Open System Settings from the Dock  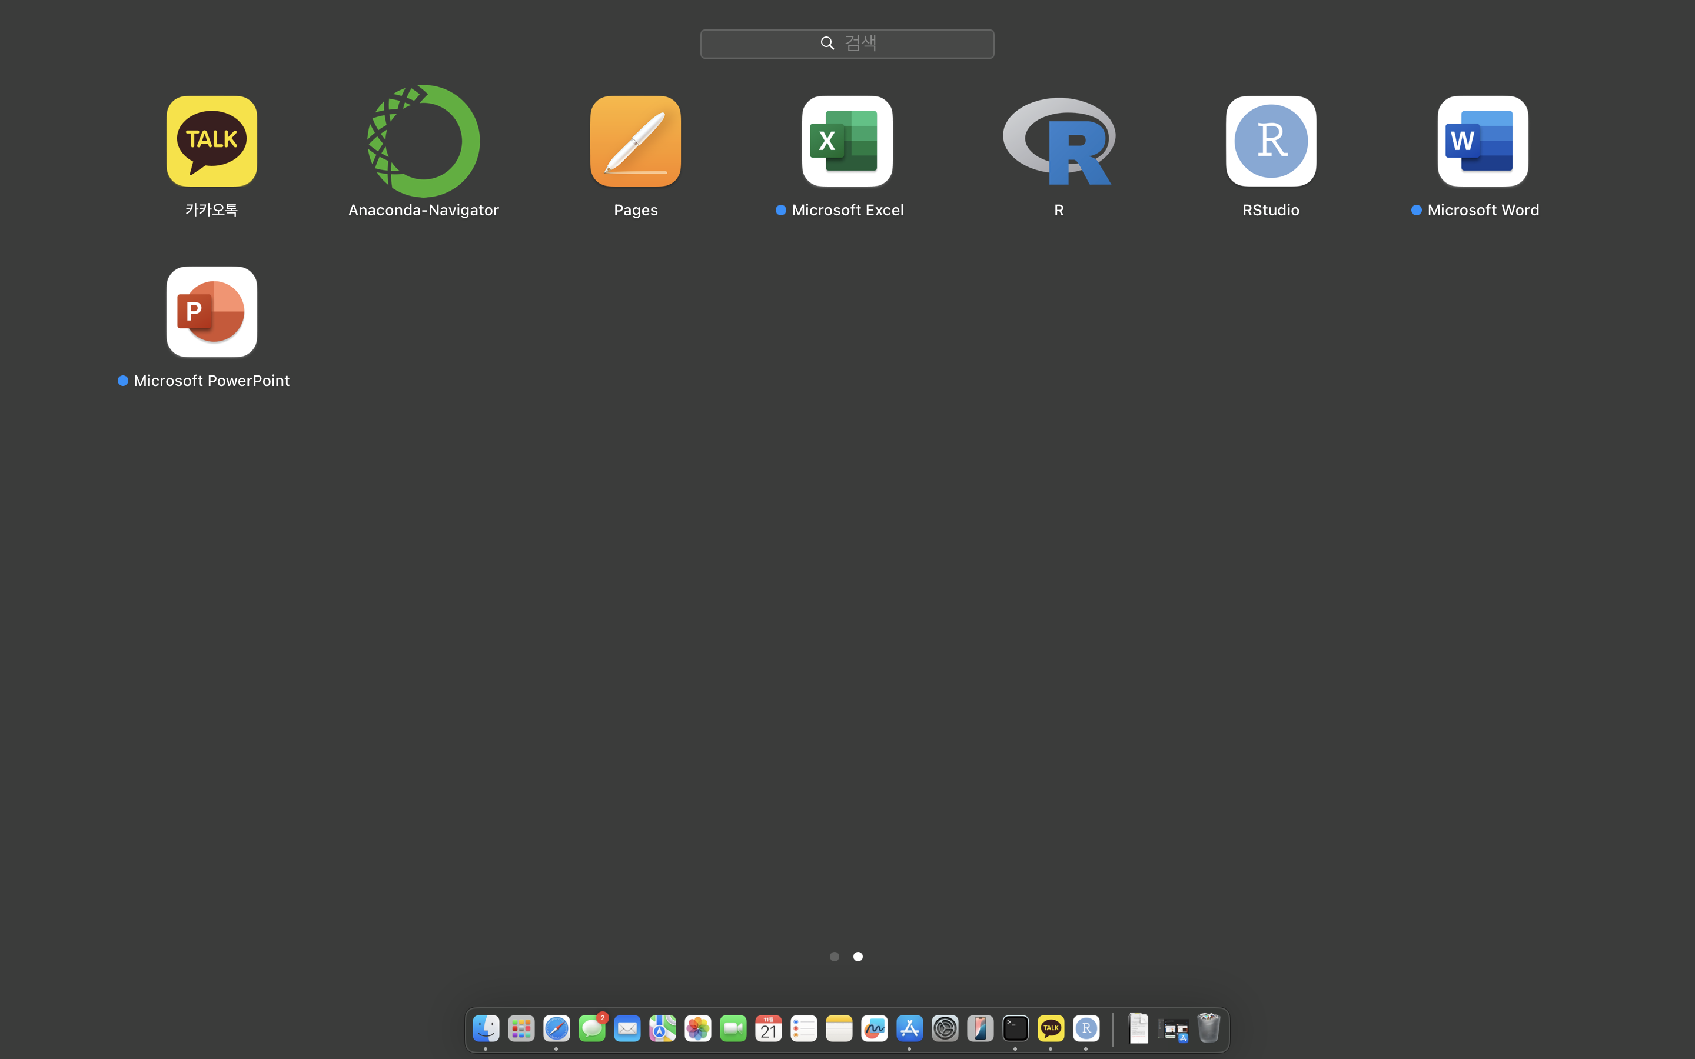pyautogui.click(x=945, y=1028)
